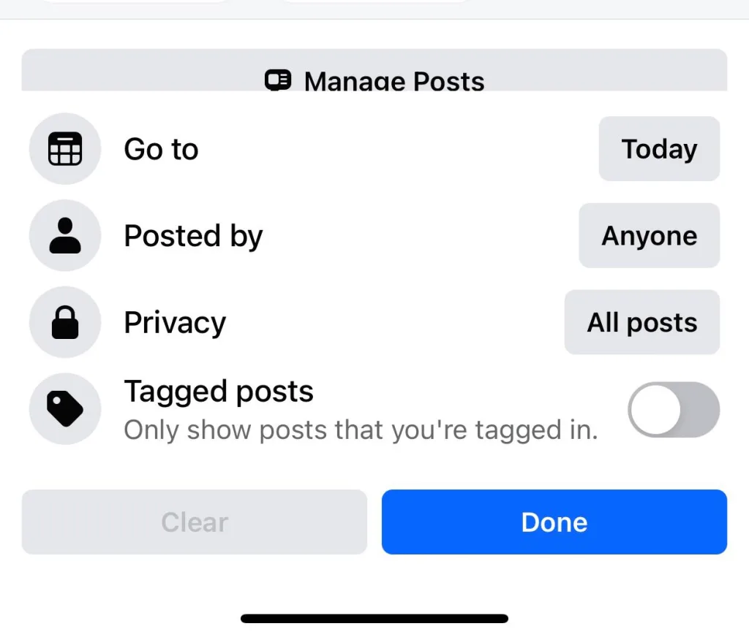
Task: Toggle showing only posts you're tagged in
Action: click(x=674, y=409)
